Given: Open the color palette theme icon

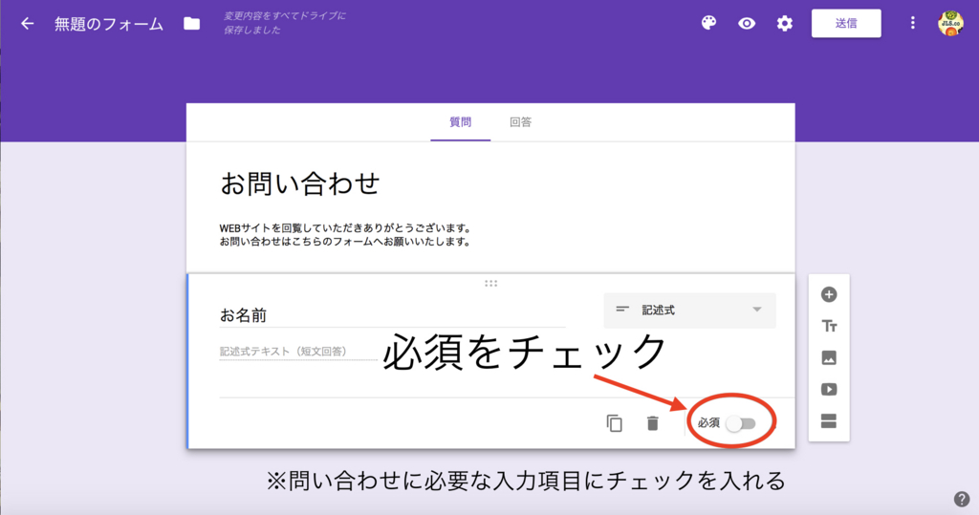Looking at the screenshot, I should (708, 23).
